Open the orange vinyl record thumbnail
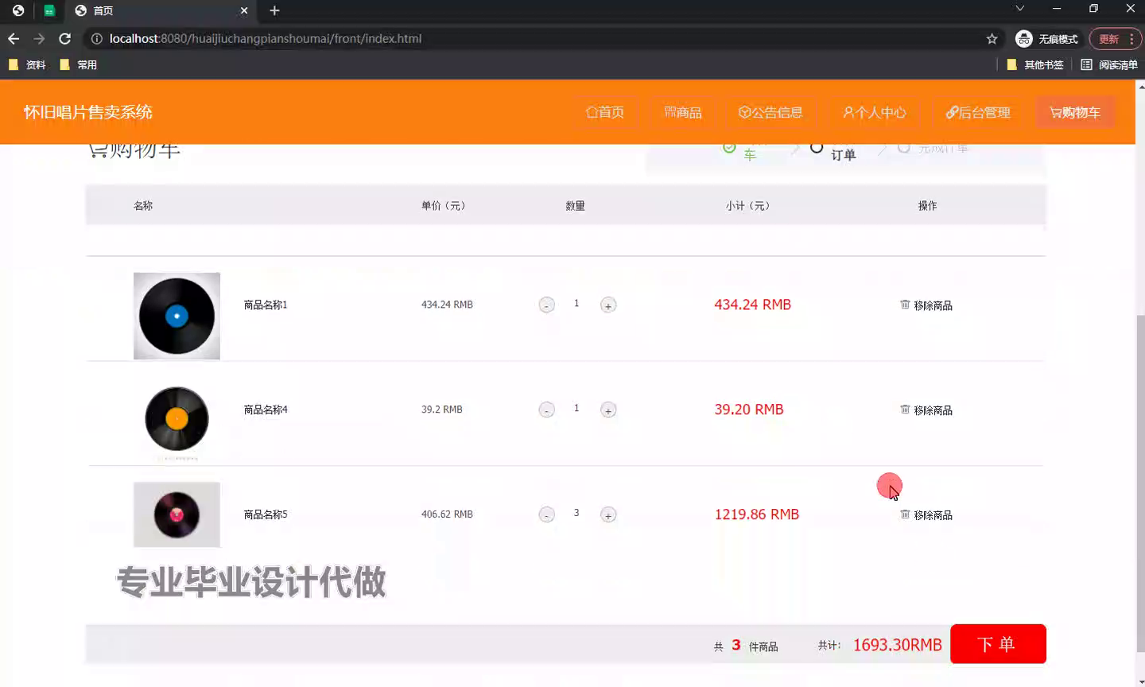This screenshot has height=687, width=1145. (177, 419)
